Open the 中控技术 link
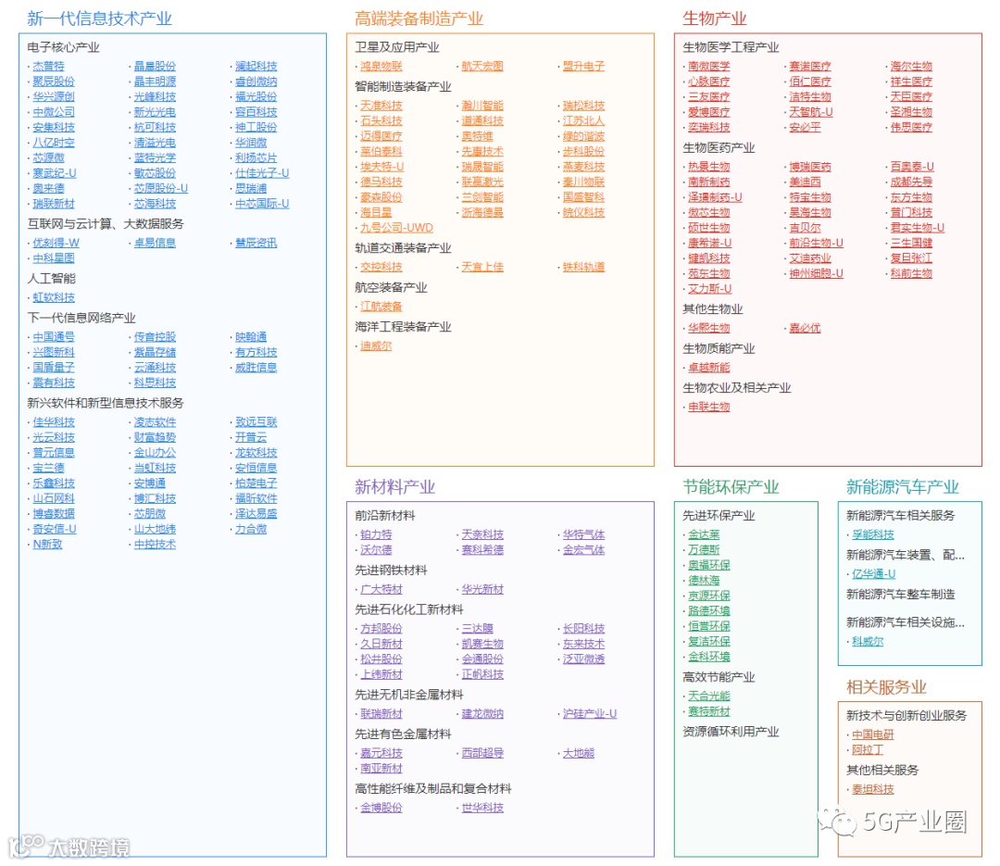The height and width of the screenshot is (866, 1000). pos(155,545)
